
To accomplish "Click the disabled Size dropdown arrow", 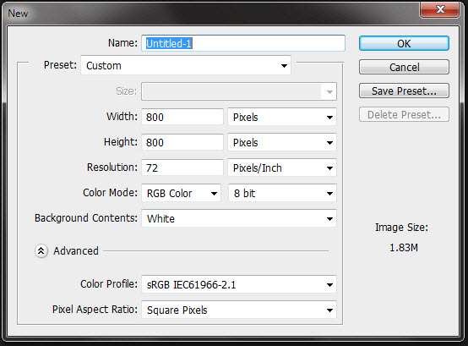I will [329, 91].
